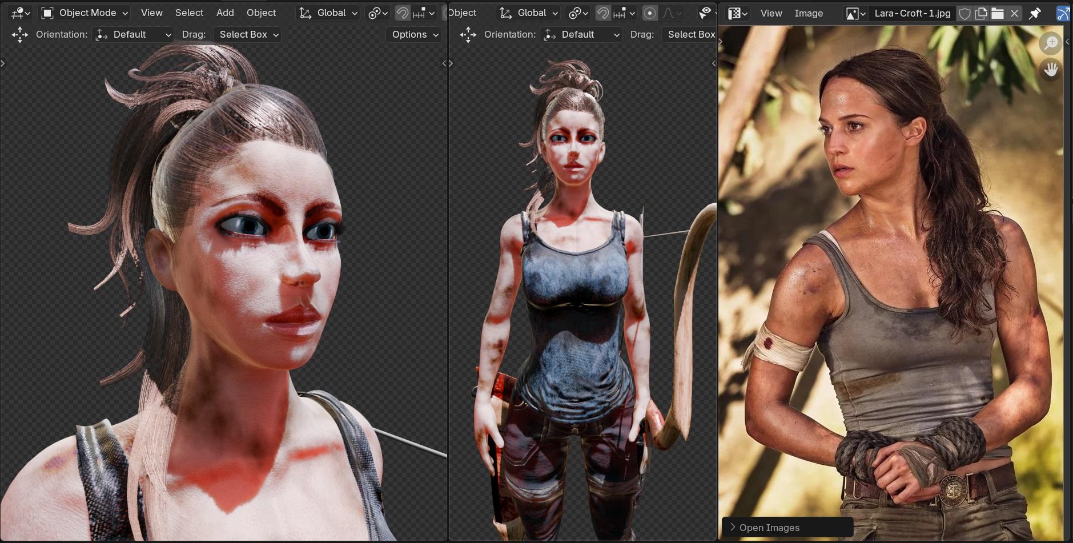Screen dimensions: 1073x543
Task: Toggle snapping magnet in left viewport
Action: [x=403, y=13]
